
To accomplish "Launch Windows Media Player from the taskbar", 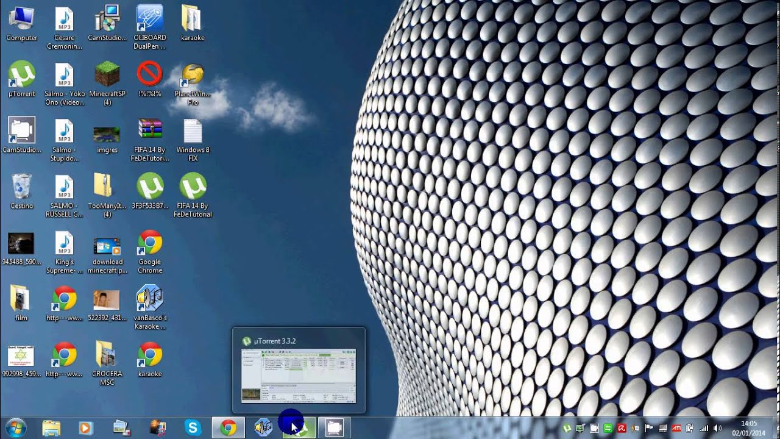I will tap(85, 428).
